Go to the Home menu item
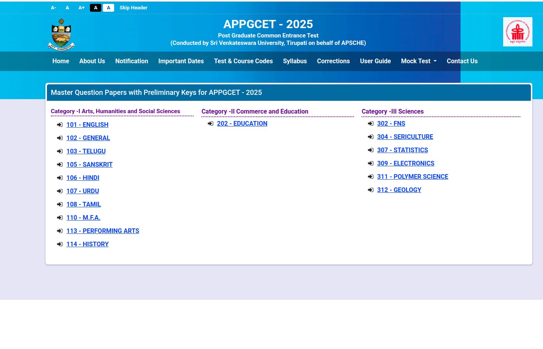543x349 pixels. (x=61, y=61)
